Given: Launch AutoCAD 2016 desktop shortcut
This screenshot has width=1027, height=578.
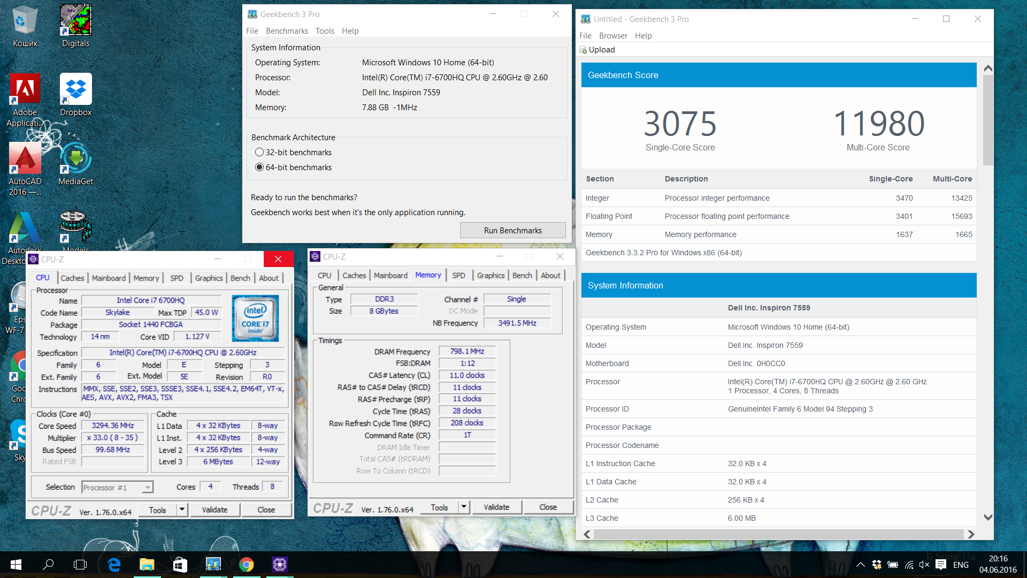Looking at the screenshot, I should tap(25, 169).
